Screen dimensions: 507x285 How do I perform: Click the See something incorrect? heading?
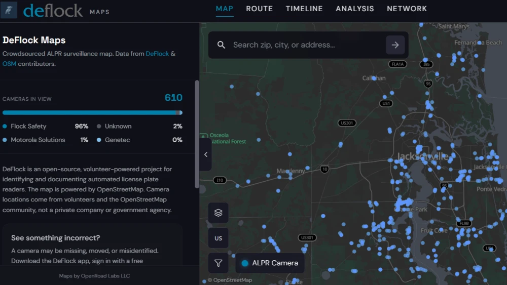pos(56,238)
